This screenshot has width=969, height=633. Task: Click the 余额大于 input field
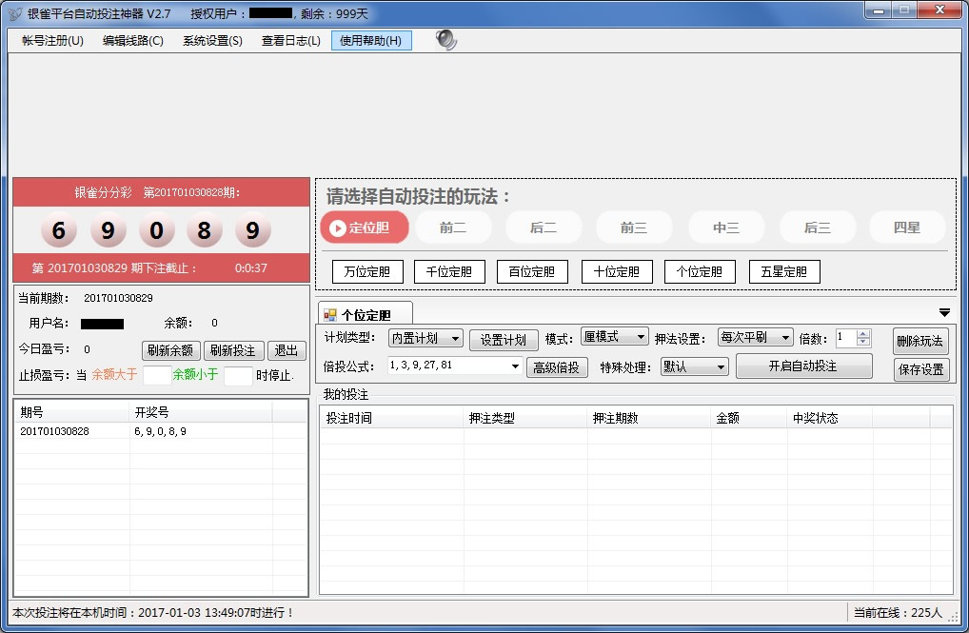(x=156, y=375)
